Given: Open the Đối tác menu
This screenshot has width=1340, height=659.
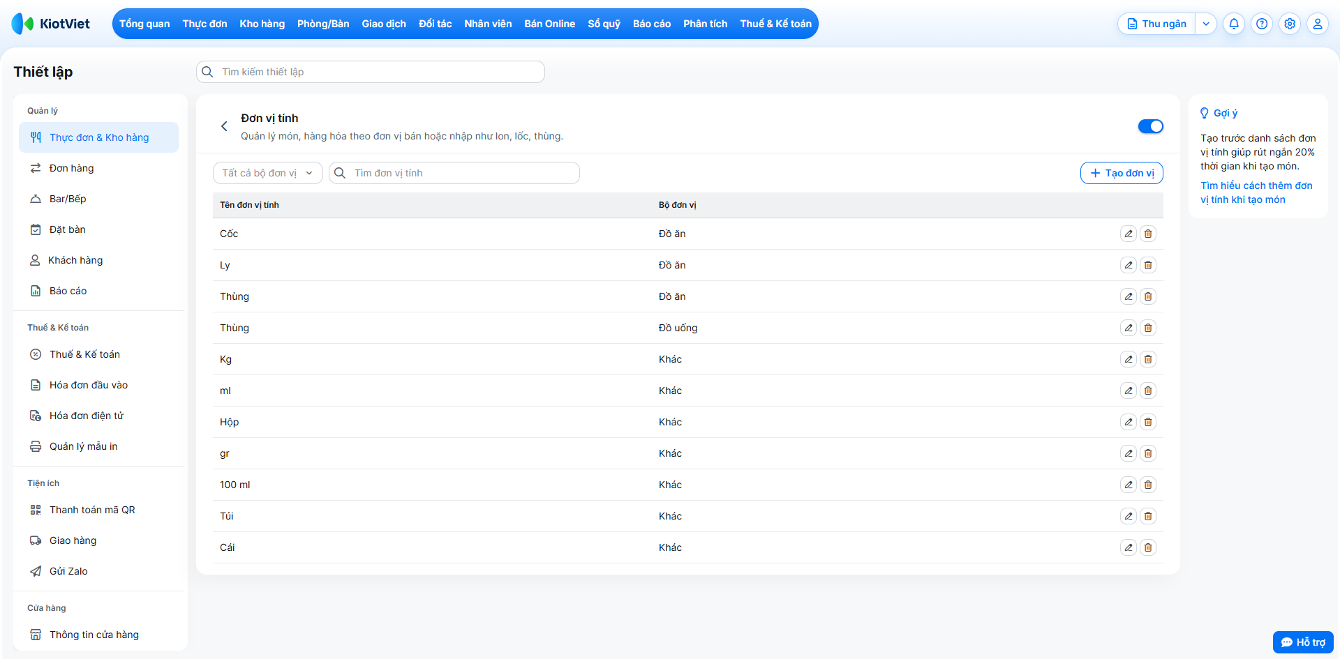Looking at the screenshot, I should coord(435,24).
